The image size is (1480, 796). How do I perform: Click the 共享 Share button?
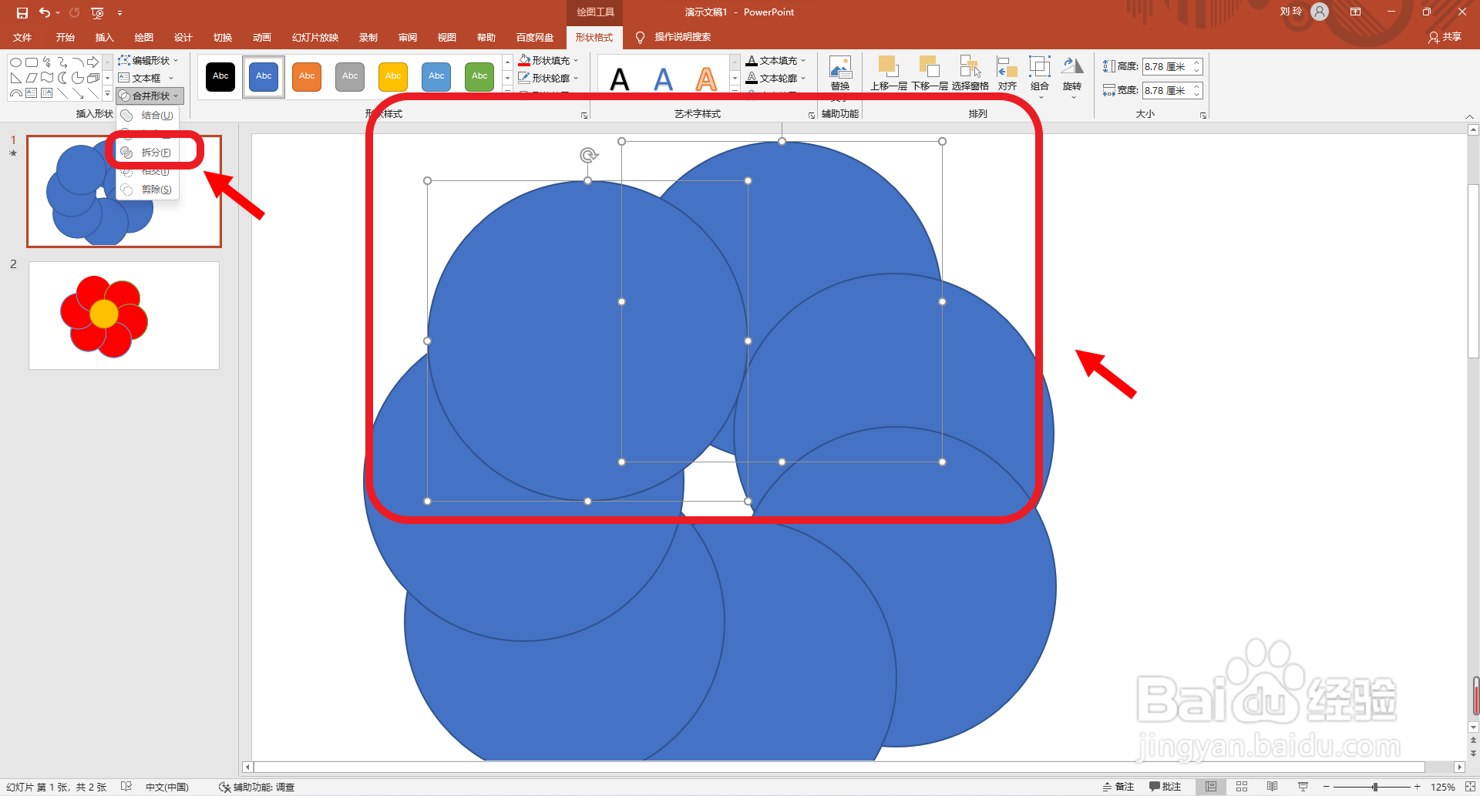1445,37
